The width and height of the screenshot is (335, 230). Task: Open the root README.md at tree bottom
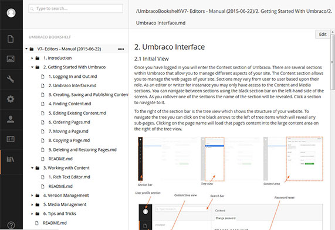tap(55, 223)
